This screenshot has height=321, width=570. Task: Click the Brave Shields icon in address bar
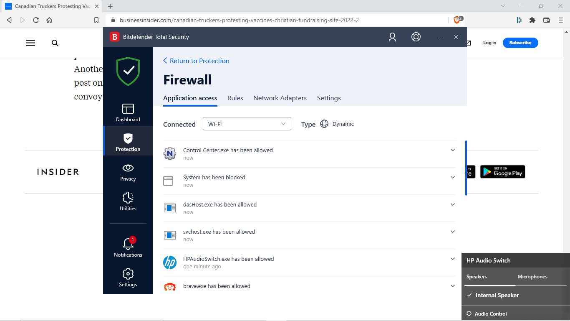click(457, 20)
